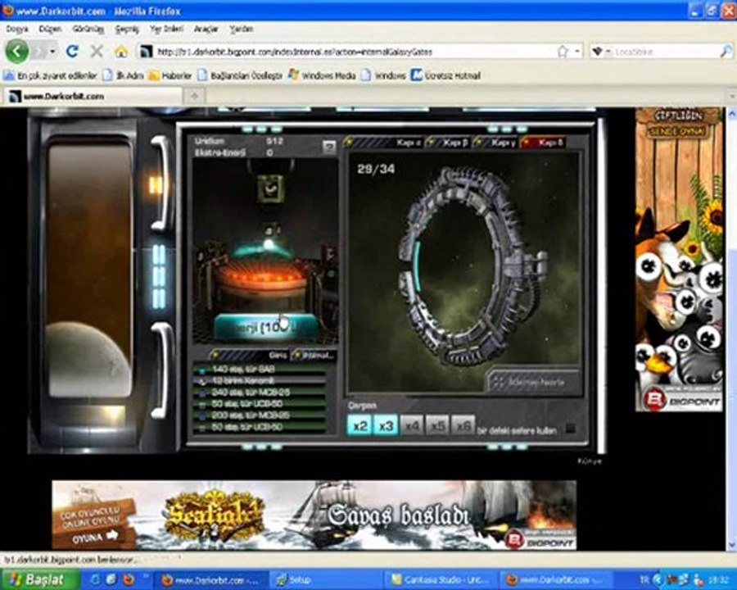Screen dimensions: 737x590
Task: Switch to the Kapı γ gate tab
Action: (496, 143)
